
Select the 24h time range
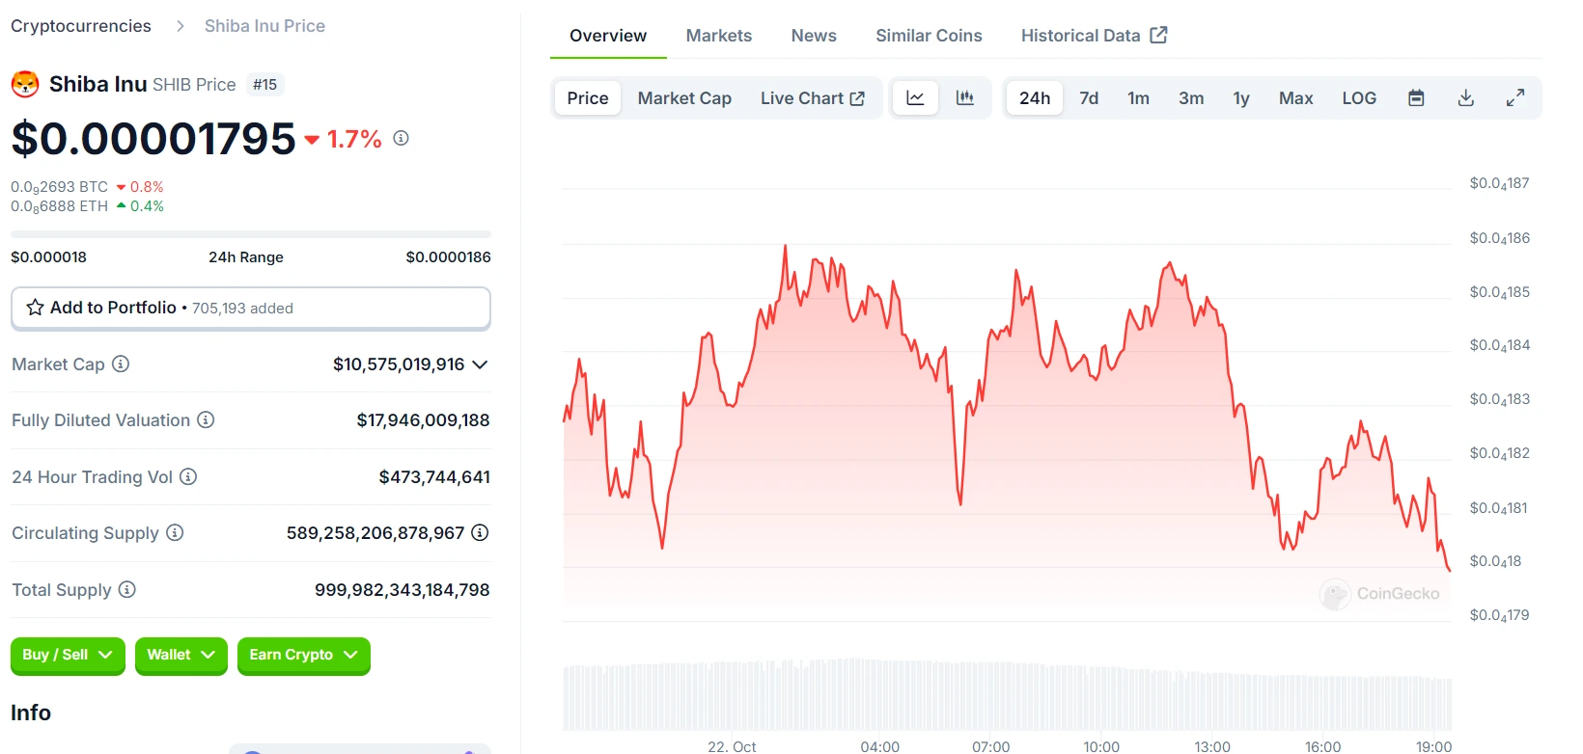pyautogui.click(x=1035, y=98)
